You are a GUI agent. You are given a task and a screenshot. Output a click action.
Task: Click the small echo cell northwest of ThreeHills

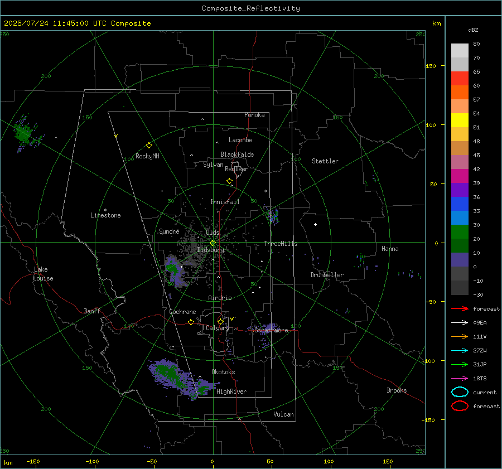coord(273,215)
